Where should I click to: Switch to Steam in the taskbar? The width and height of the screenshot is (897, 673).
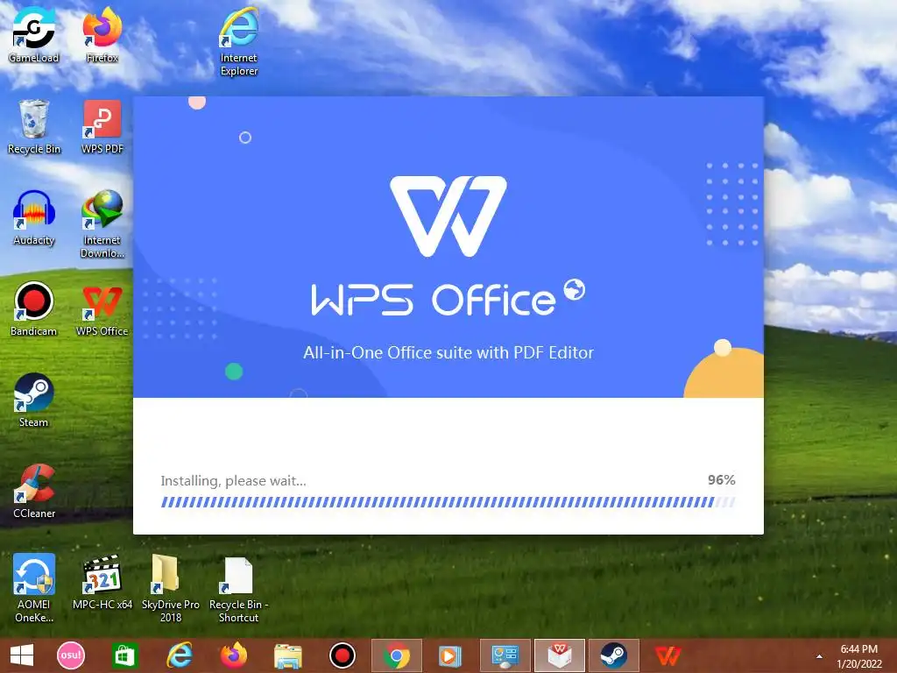[x=613, y=655]
